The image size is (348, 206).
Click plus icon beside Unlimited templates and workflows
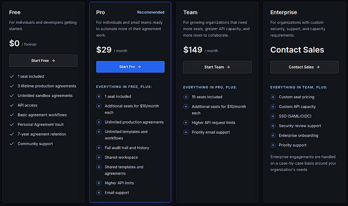pyautogui.click(x=99, y=132)
